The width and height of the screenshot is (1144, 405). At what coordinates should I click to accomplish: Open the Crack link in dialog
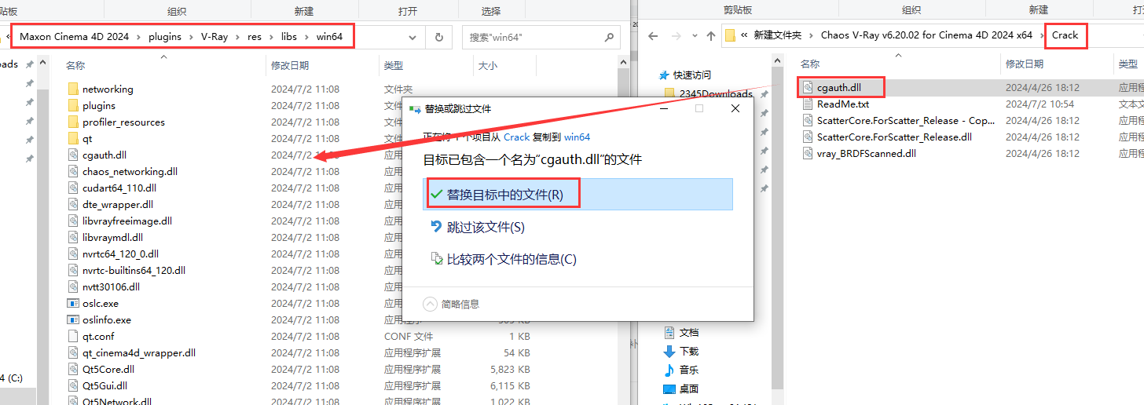pos(516,137)
